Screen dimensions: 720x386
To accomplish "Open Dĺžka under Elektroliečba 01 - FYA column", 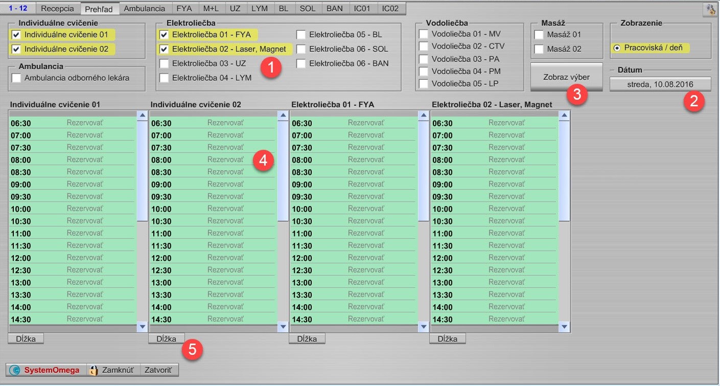I will click(307, 338).
